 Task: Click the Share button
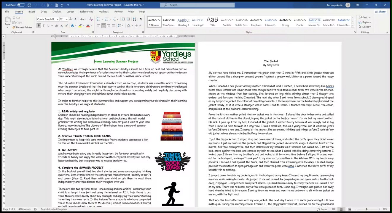click(x=380, y=12)
